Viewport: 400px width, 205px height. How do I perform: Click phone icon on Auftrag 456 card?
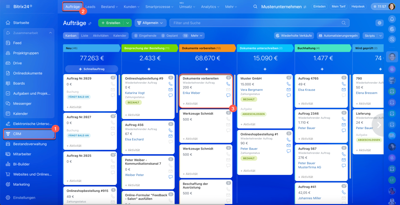(170, 130)
